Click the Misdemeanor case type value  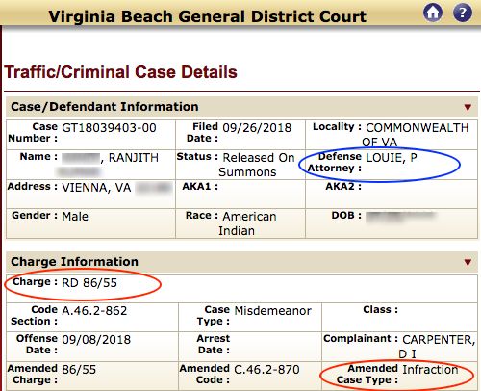[273, 311]
